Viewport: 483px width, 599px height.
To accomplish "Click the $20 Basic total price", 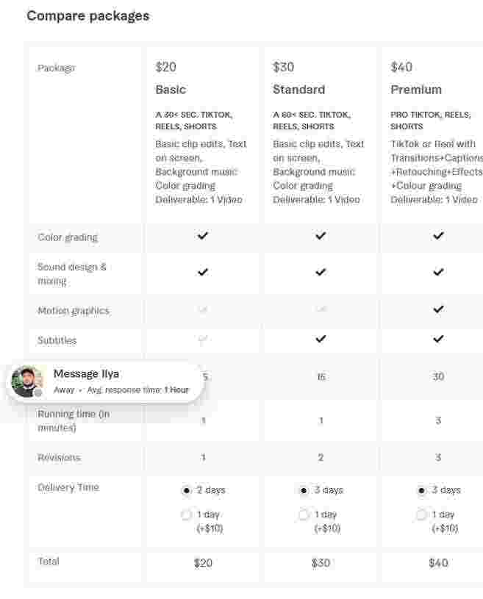I will [x=203, y=563].
